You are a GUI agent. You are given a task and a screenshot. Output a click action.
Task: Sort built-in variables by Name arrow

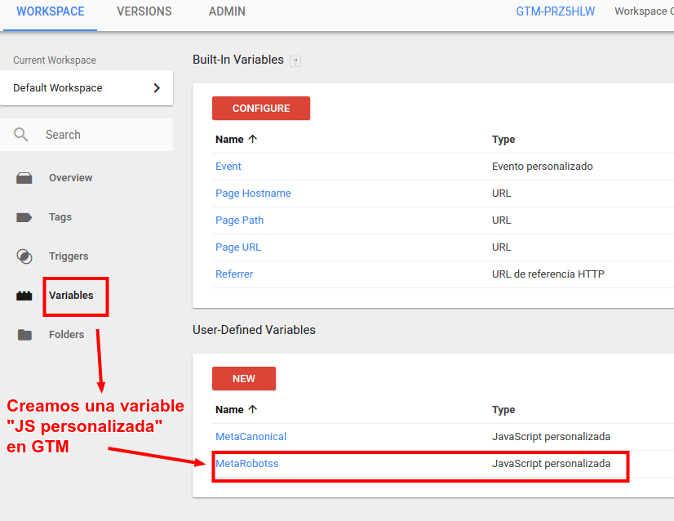click(253, 139)
